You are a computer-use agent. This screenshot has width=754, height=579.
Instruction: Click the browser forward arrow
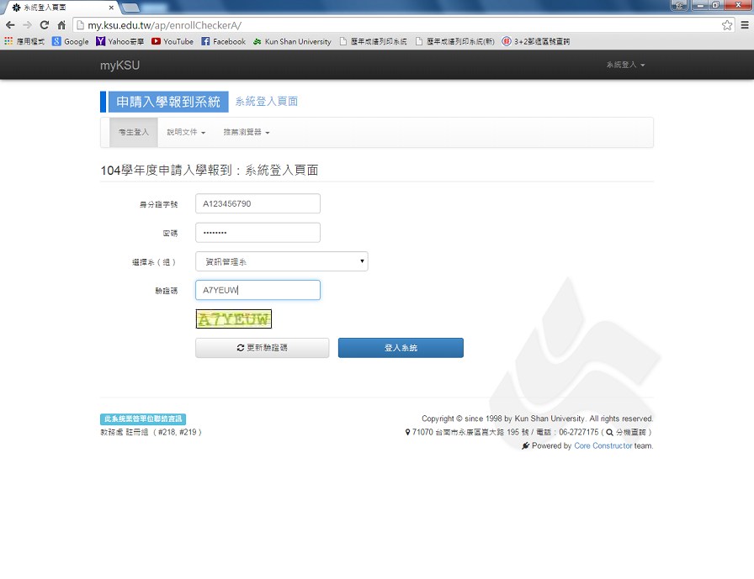28,25
